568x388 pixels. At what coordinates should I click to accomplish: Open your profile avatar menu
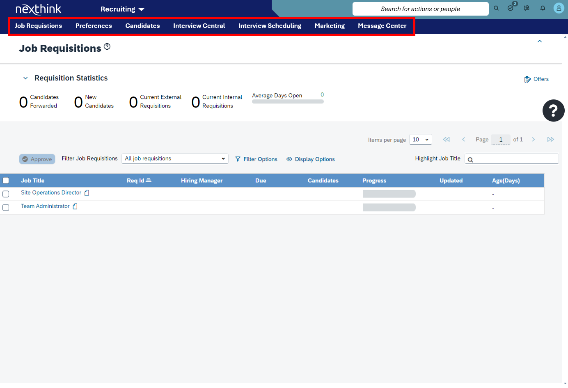tap(559, 8)
